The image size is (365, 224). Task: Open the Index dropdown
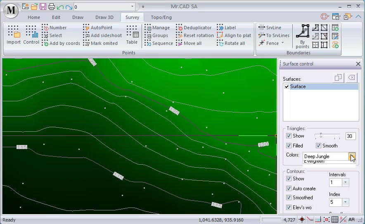[346, 202]
